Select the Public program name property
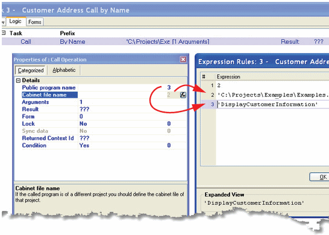Image resolution: width=329 pixels, height=235 pixels. point(49,87)
